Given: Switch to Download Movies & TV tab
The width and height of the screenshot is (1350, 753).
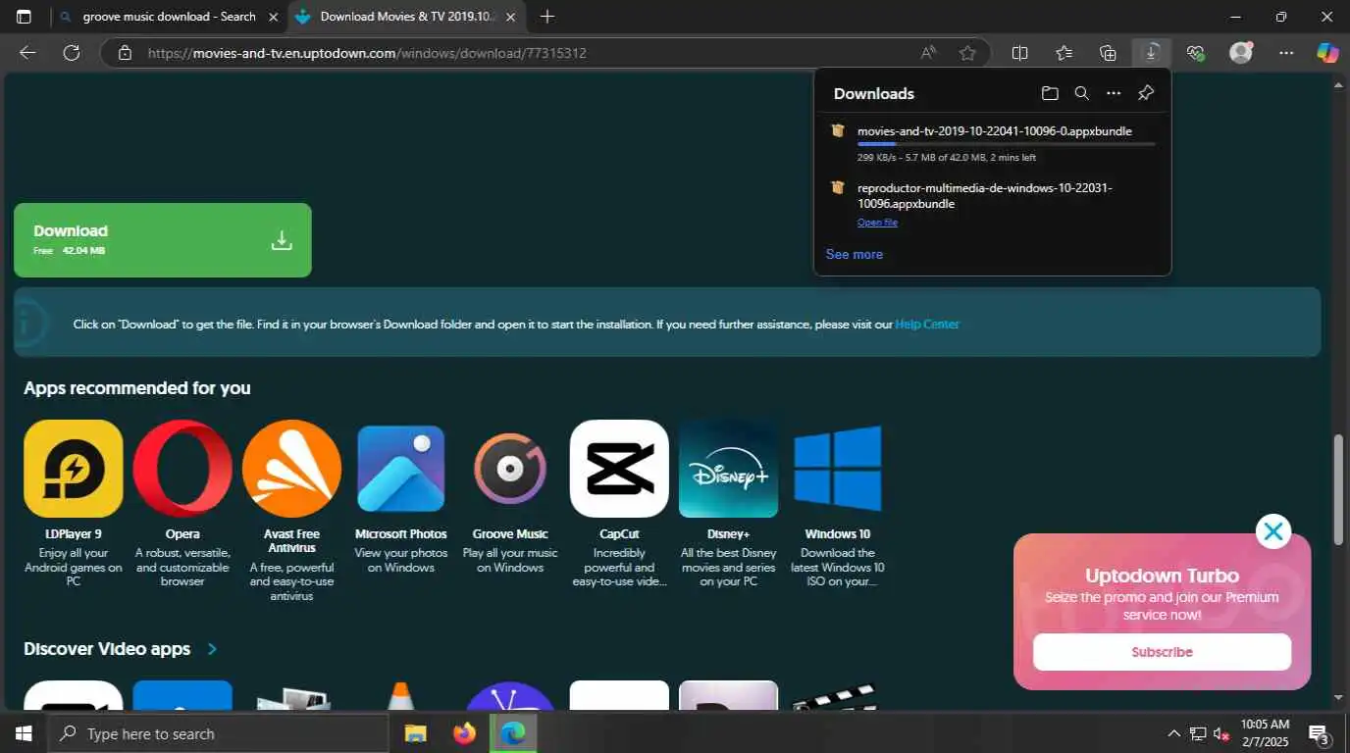Looking at the screenshot, I should [408, 17].
